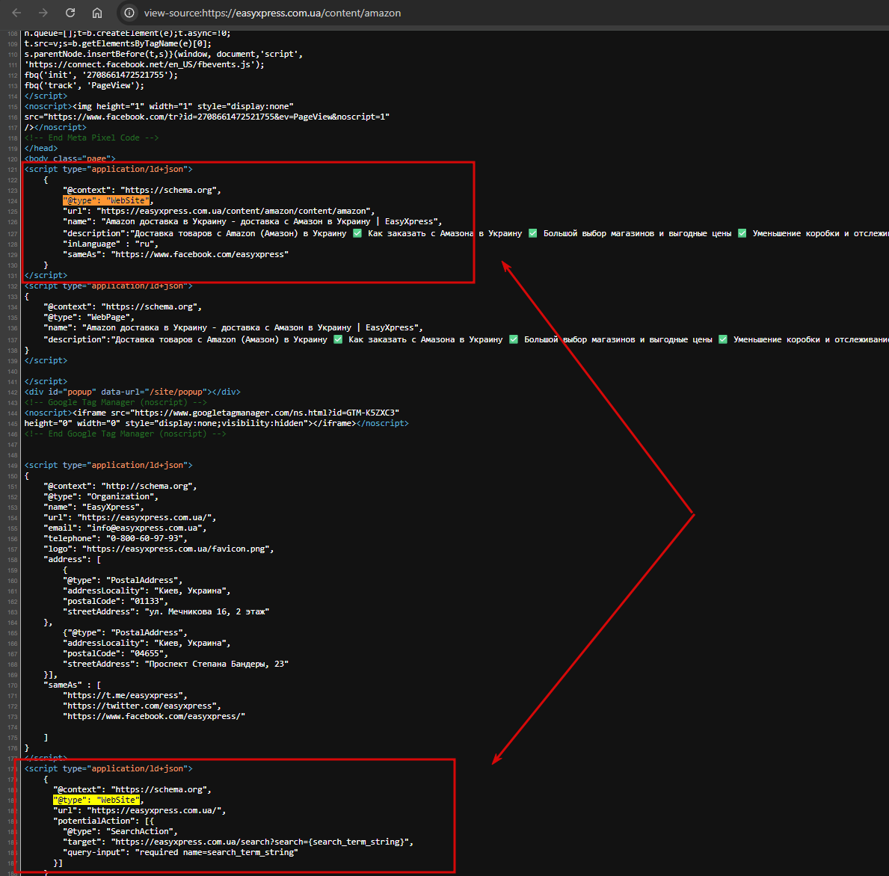Click the div id="popup" data-url line

coord(132,392)
